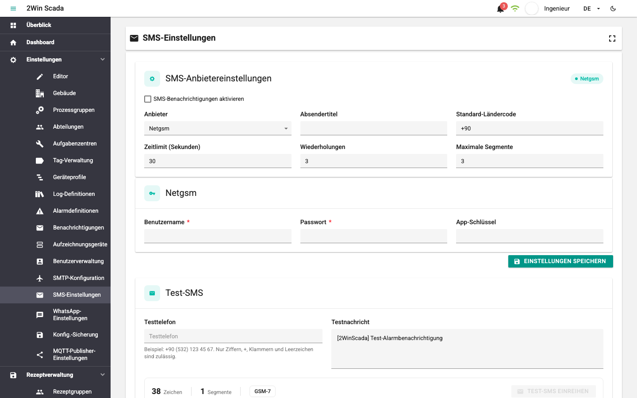The width and height of the screenshot is (637, 398).
Task: Open Benutzerverwaltung settings page
Action: [55, 261]
